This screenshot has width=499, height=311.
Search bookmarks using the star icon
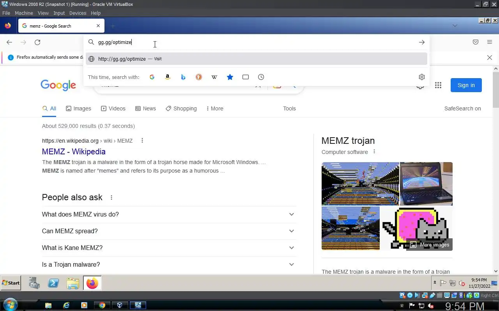(x=230, y=77)
